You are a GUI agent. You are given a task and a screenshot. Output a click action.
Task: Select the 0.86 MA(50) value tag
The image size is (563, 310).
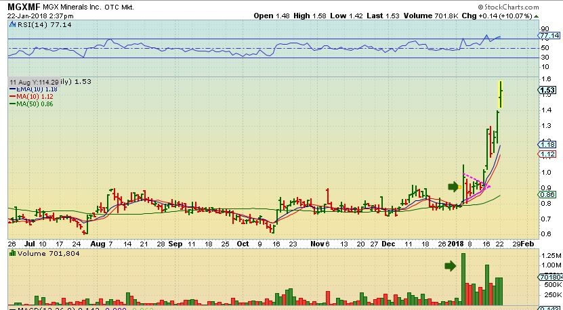point(547,194)
